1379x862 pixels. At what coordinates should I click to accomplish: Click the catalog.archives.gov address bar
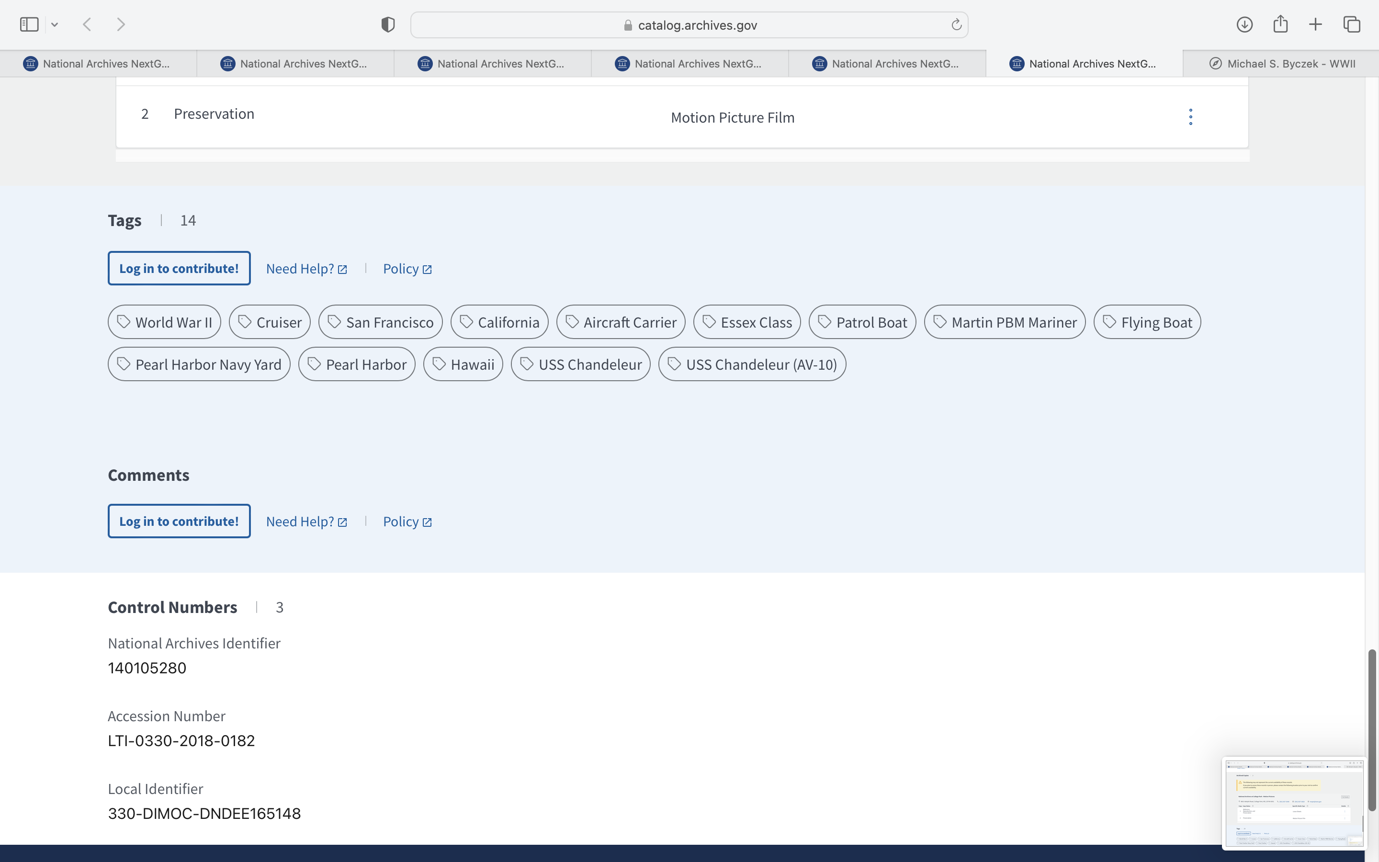pos(689,25)
